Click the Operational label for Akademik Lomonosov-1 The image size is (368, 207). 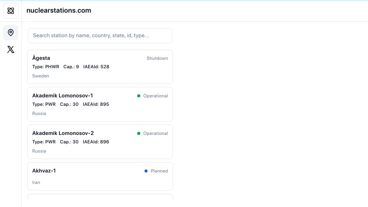click(x=155, y=96)
